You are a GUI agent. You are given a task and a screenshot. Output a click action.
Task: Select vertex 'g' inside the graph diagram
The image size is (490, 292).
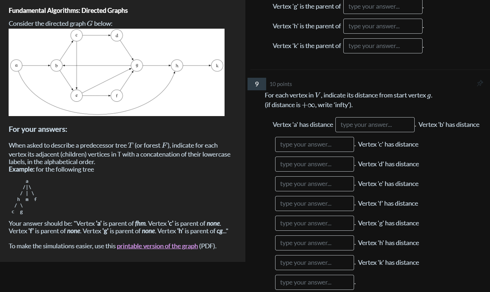tap(137, 65)
